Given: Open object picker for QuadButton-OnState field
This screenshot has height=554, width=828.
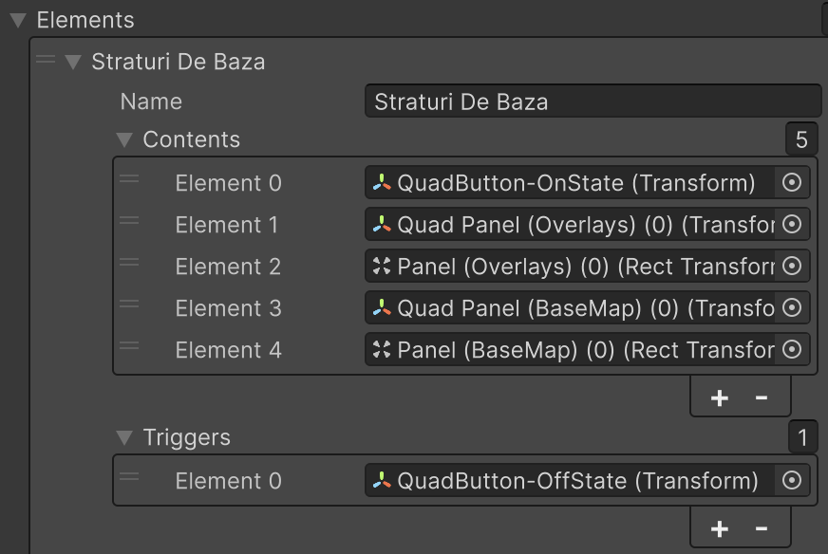Looking at the screenshot, I should coord(792,183).
